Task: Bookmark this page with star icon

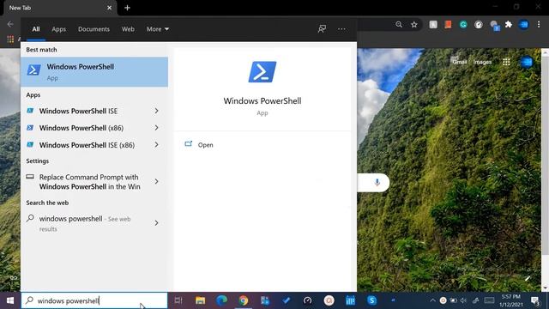Action: tap(414, 25)
